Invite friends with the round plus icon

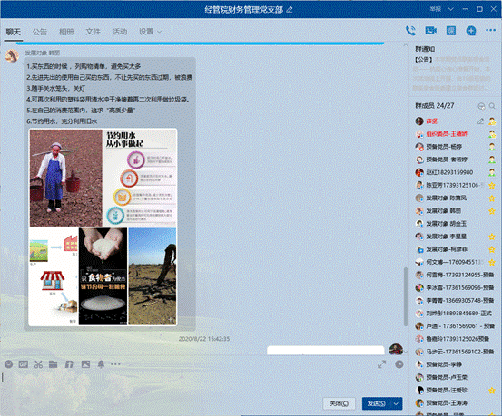470,31
